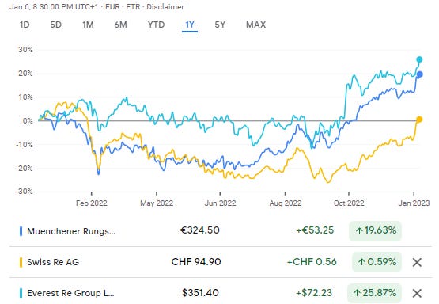This screenshot has width=439, height=304.
Task: Remove Everest Re Group from comparison
Action: point(417,293)
